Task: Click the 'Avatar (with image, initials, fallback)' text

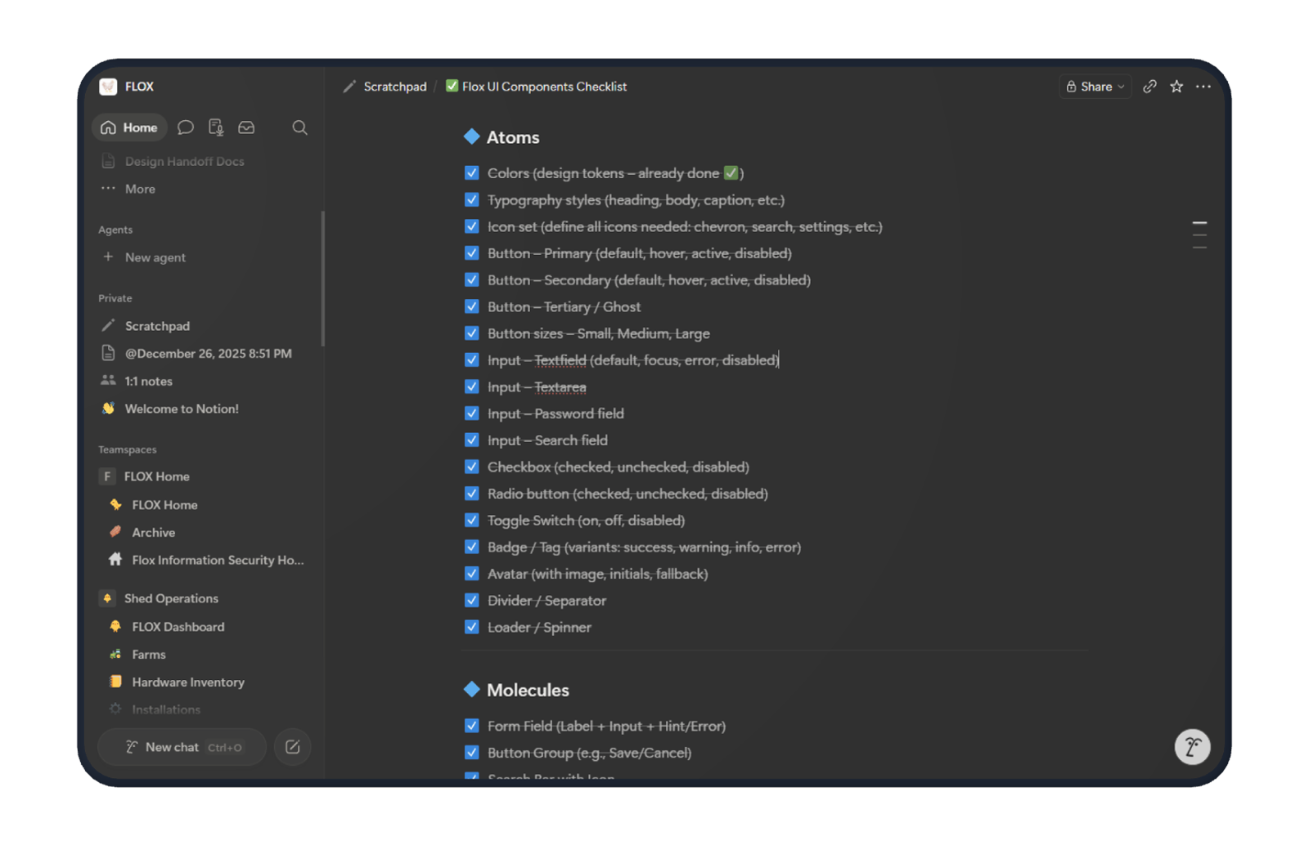Action: coord(597,574)
